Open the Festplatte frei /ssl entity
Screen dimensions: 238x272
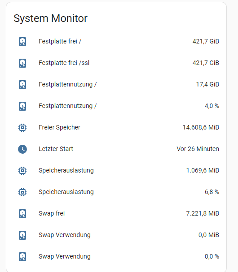tap(64, 63)
